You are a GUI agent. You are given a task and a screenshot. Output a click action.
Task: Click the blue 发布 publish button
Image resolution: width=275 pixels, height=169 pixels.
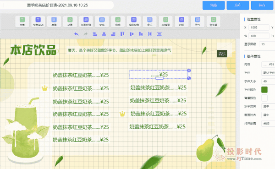coord(238,5)
